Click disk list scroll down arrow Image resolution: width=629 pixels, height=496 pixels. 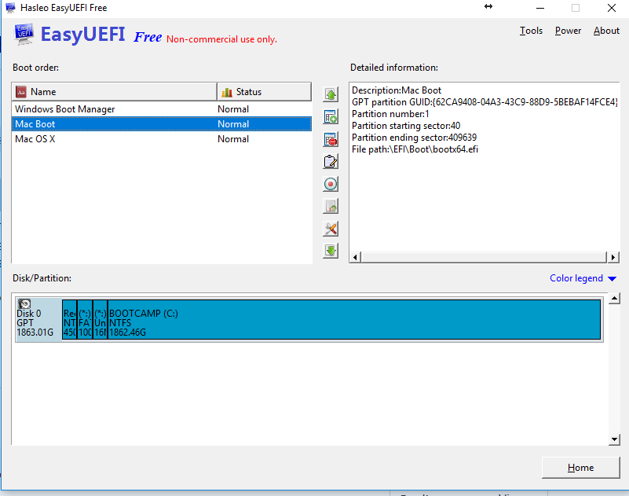614,439
